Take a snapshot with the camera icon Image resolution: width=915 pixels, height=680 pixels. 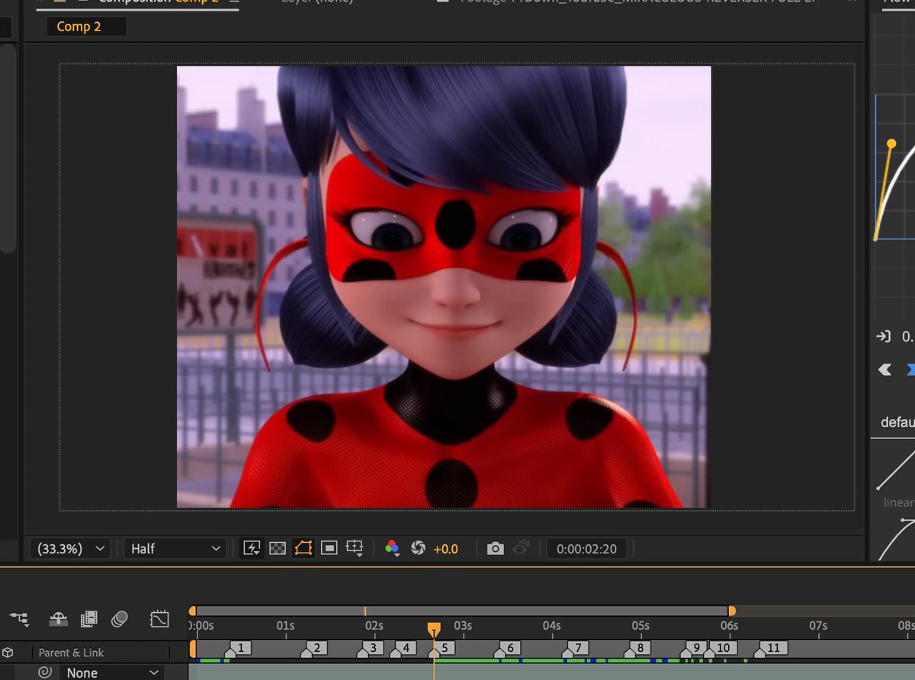496,548
